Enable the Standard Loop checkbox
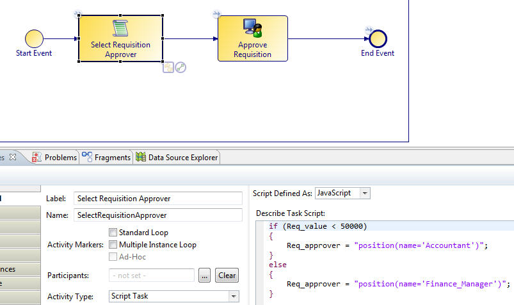Viewport: 514px width, 305px height. click(x=113, y=233)
